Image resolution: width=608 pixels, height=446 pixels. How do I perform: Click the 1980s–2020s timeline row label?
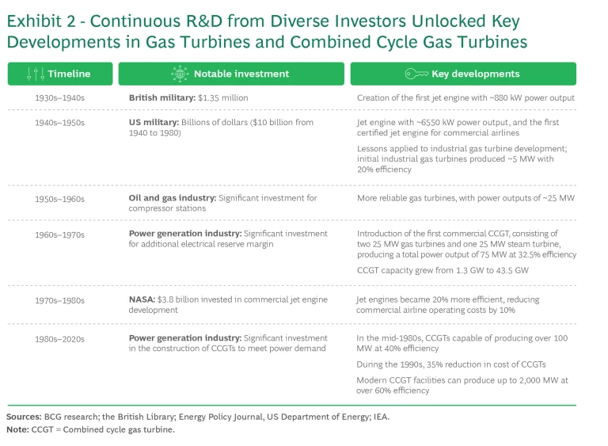click(x=60, y=338)
